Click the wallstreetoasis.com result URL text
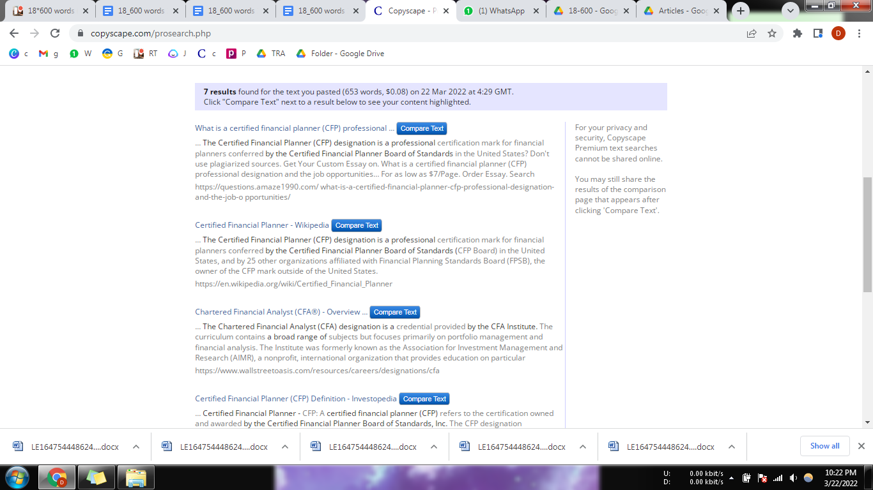Image resolution: width=873 pixels, height=490 pixels. coord(318,371)
